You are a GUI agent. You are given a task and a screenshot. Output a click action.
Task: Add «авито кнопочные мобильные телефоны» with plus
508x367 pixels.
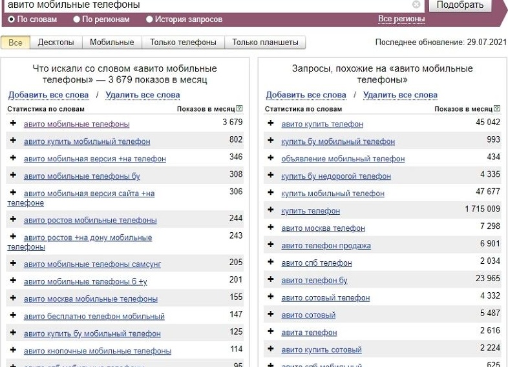coord(13,350)
